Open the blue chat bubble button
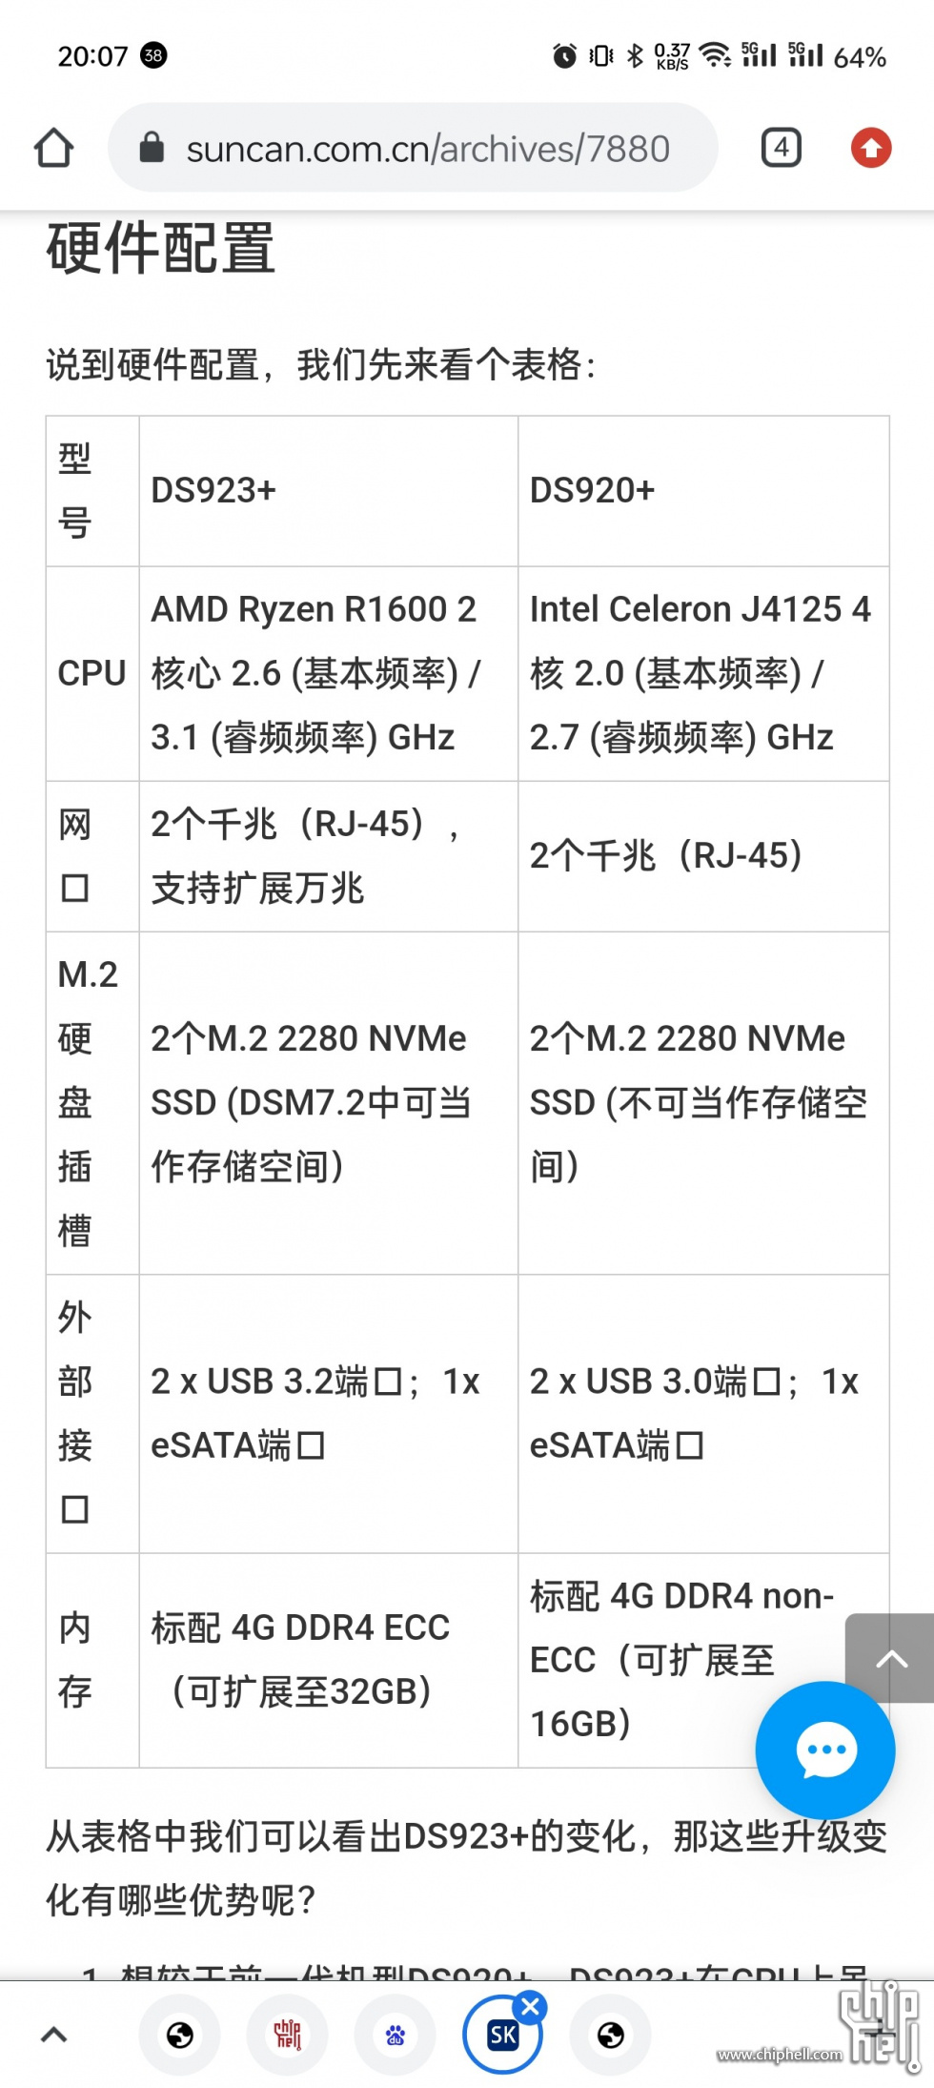Viewport: 934px width, 2088px height. (825, 1750)
